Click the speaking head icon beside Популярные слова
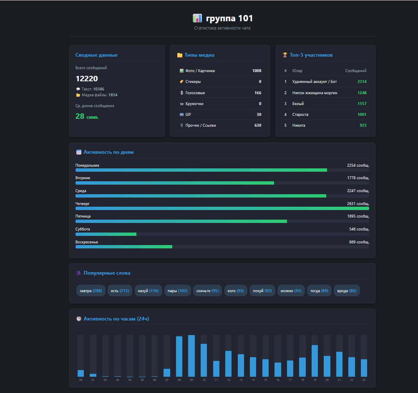The height and width of the screenshot is (393, 418). (79, 273)
